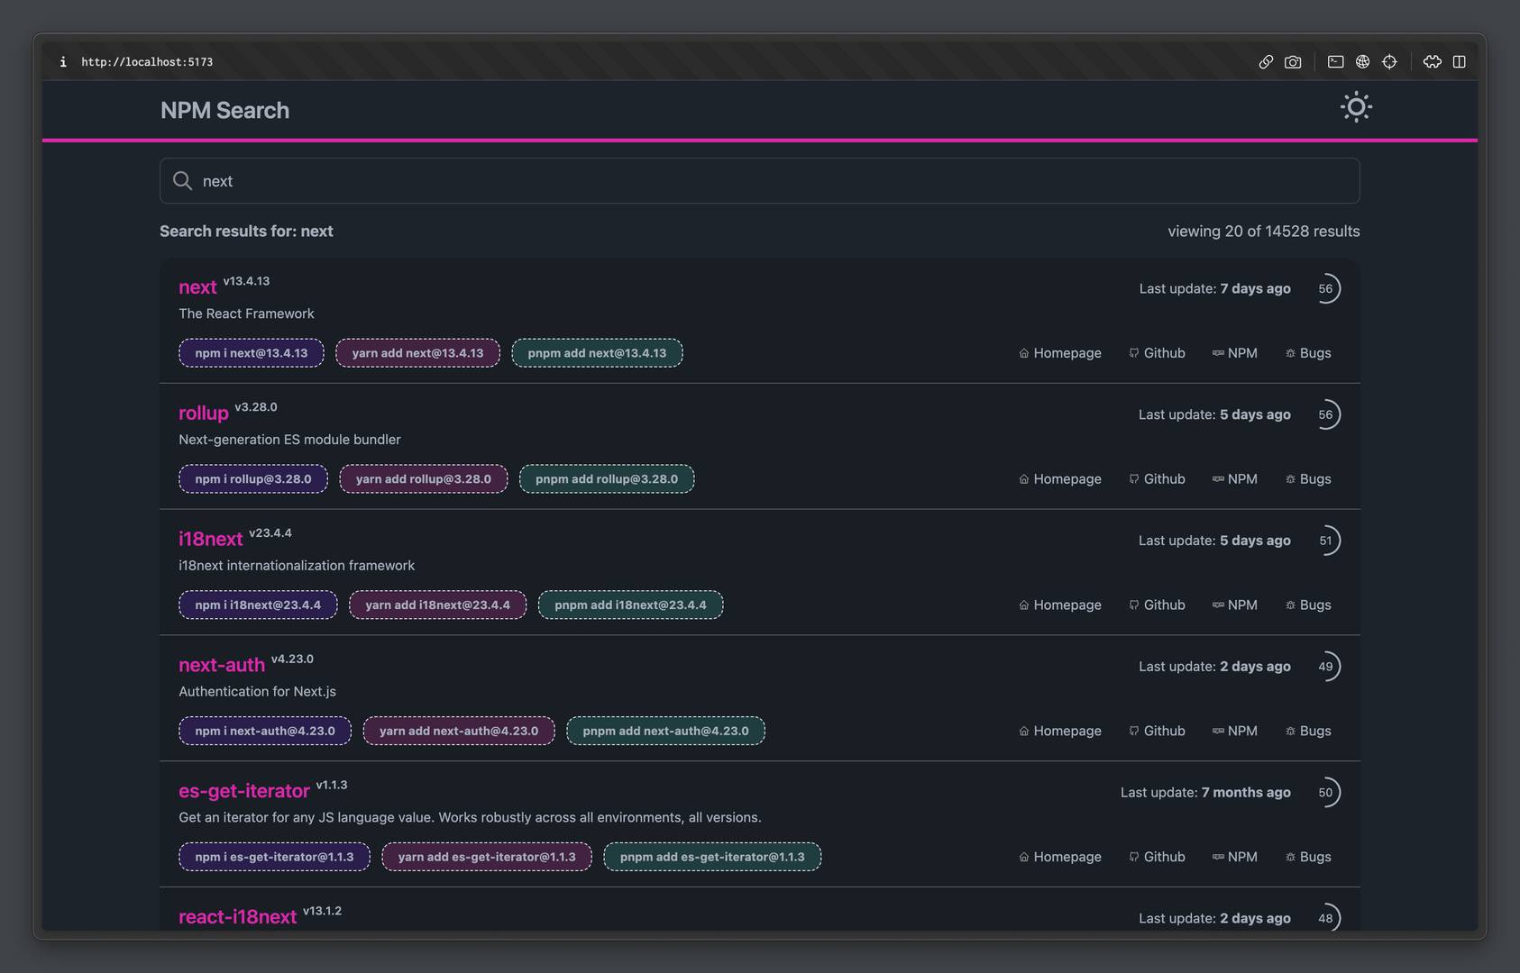Copy 'npm i next-auth@4.23.0' command
Viewport: 1520px width, 973px height.
(265, 731)
